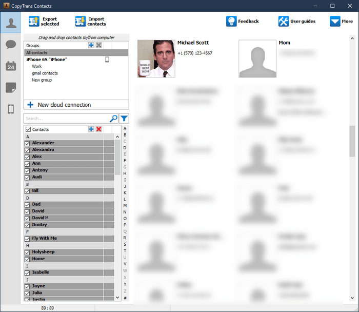Select All contacts group
The width and height of the screenshot is (359, 312).
pos(76,53)
